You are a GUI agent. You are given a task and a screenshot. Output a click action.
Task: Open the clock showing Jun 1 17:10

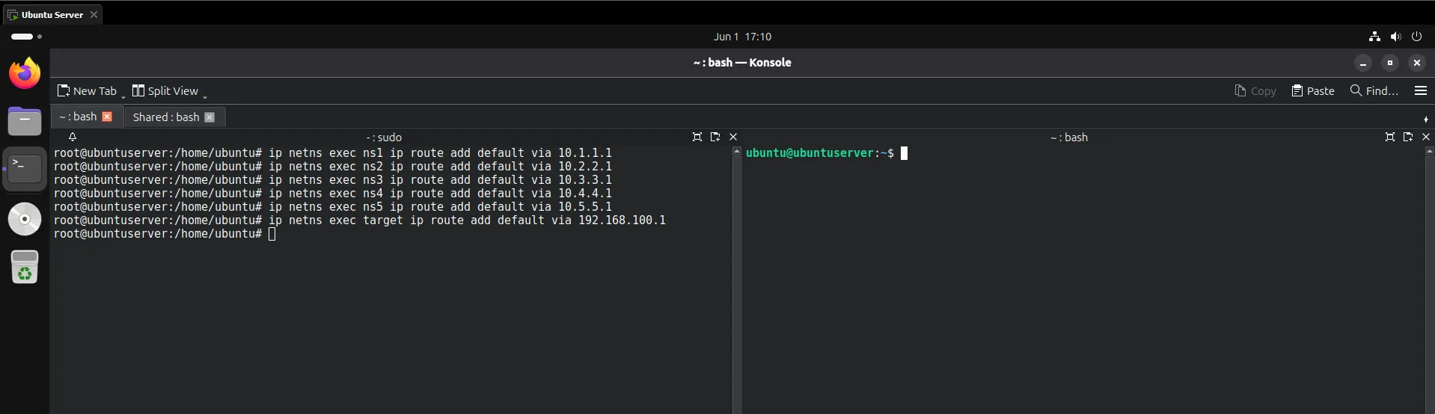742,37
